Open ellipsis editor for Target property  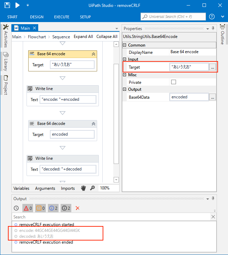213,67
